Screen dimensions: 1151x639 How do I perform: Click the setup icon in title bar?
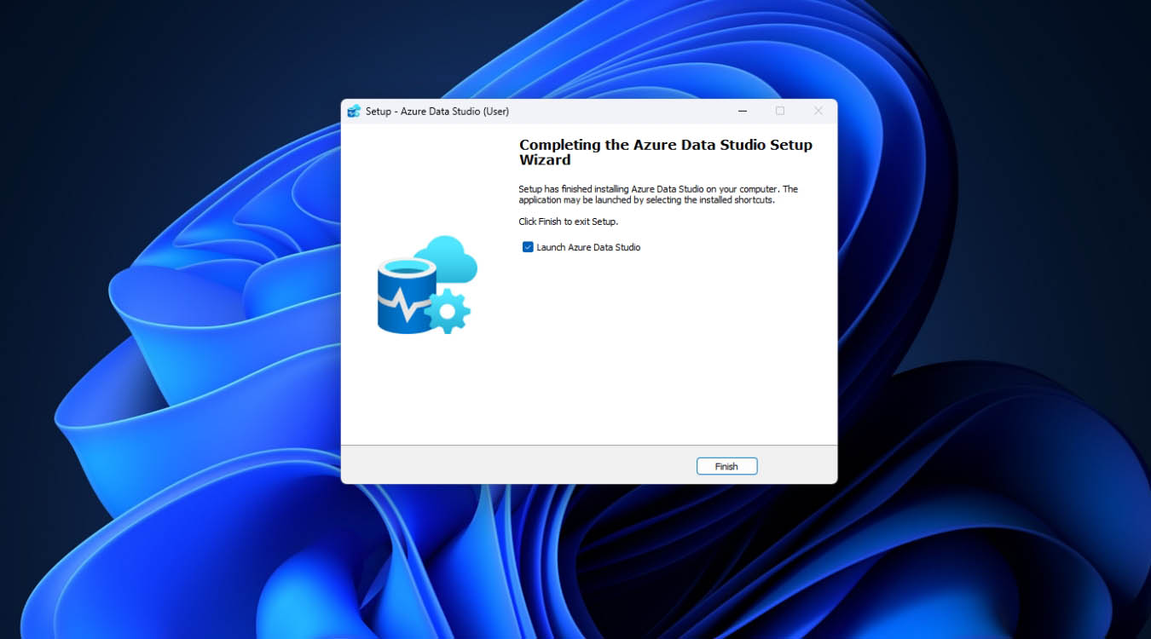click(354, 111)
